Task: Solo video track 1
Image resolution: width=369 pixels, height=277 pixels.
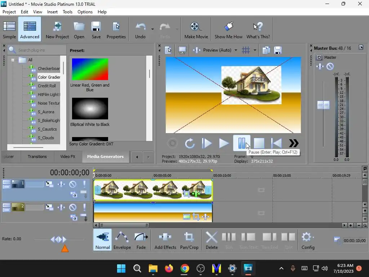Action: 84,184
